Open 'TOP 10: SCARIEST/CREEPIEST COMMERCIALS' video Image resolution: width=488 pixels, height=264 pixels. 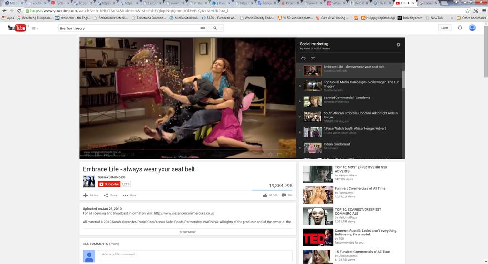pos(358,212)
